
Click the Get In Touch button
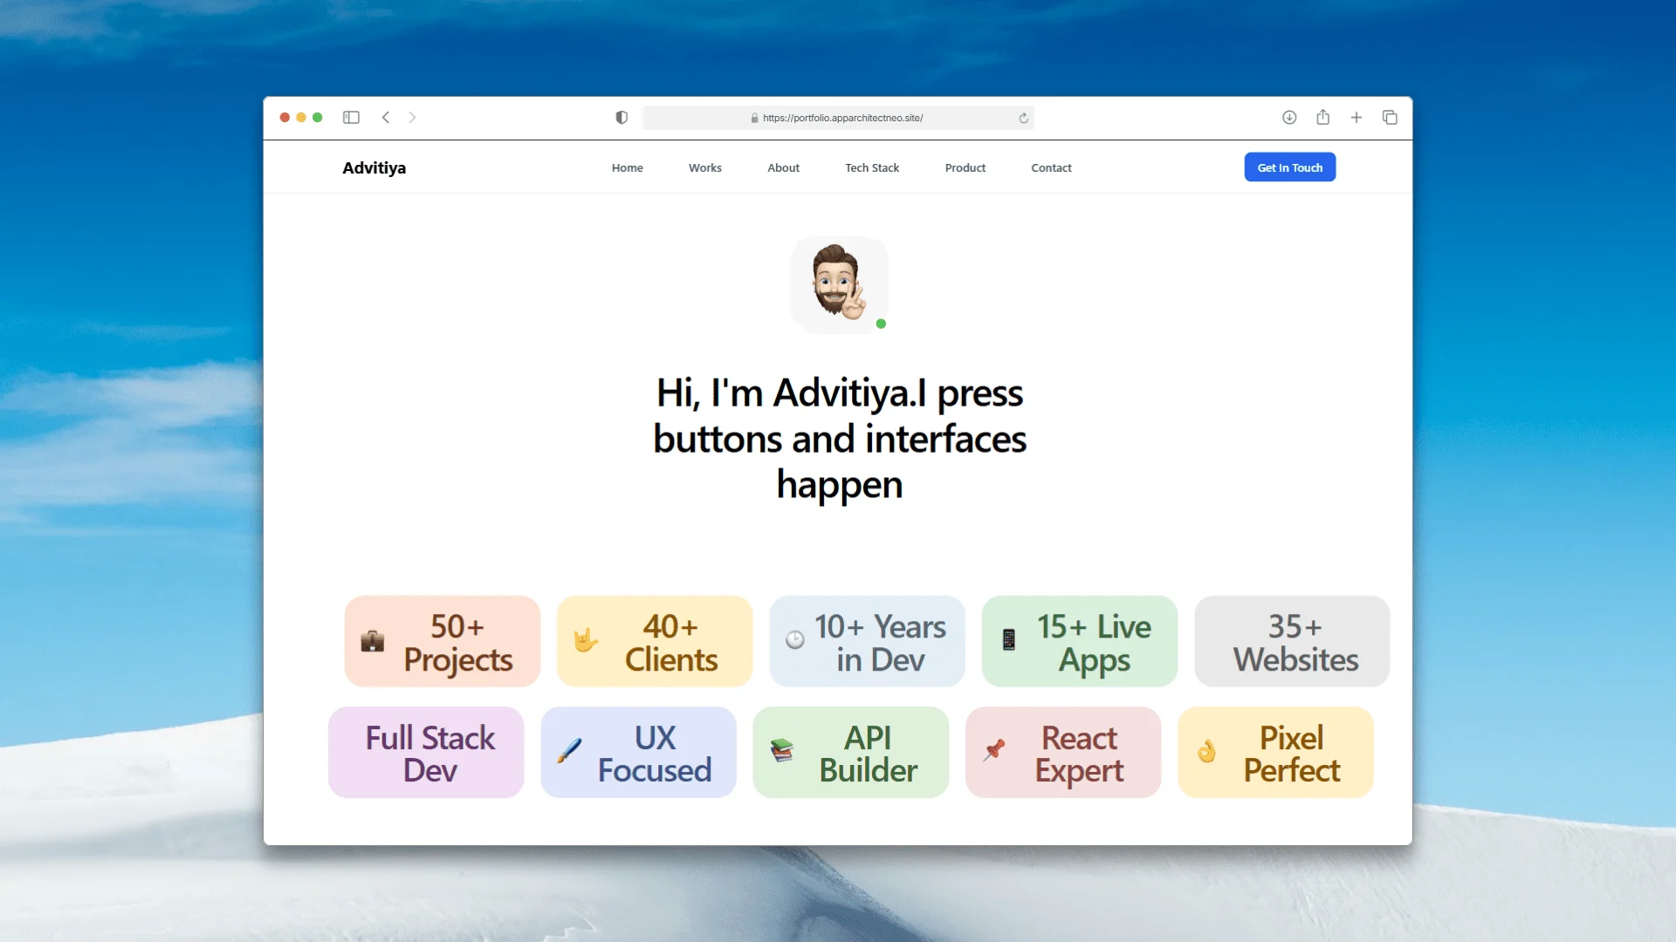click(x=1289, y=167)
